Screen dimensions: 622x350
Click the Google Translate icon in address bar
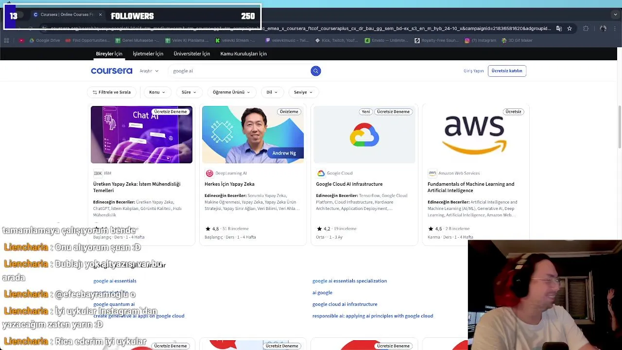[x=559, y=29]
